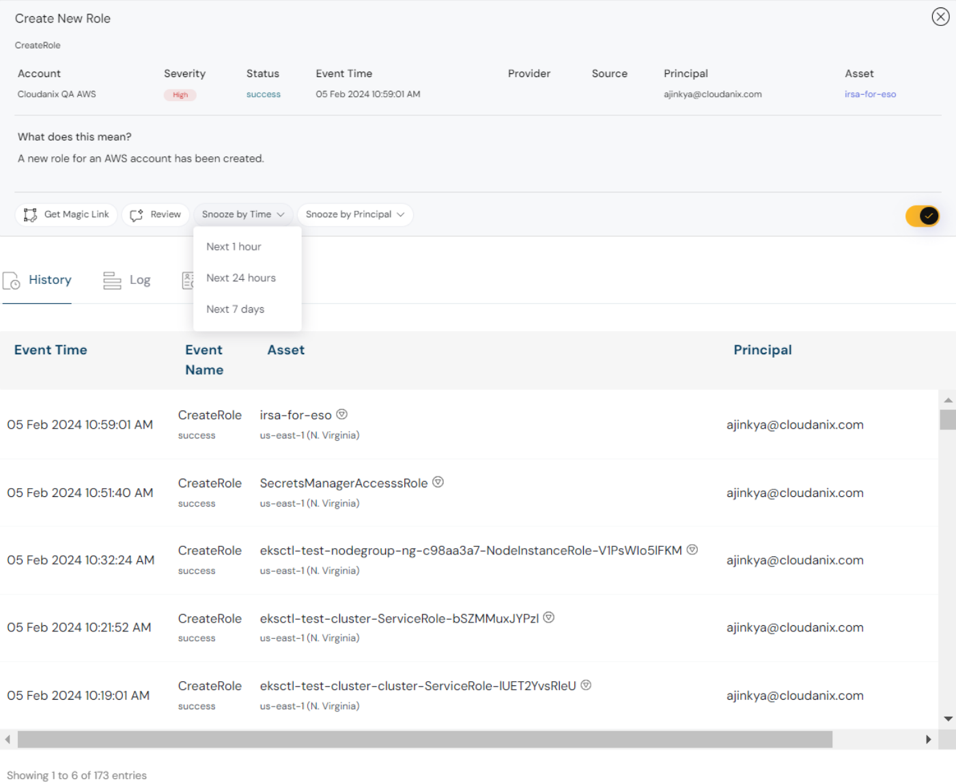Click the speech-bubble icon on Review button
The width and height of the screenshot is (956, 783).
[x=138, y=215]
